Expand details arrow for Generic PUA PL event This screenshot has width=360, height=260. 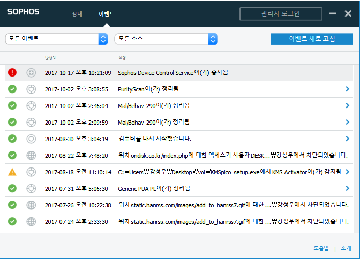pyautogui.click(x=348, y=188)
